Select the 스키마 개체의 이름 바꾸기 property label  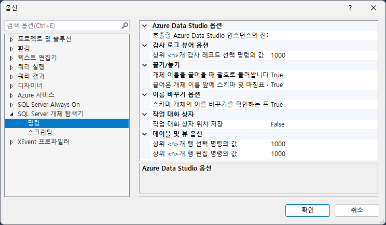[210, 105]
